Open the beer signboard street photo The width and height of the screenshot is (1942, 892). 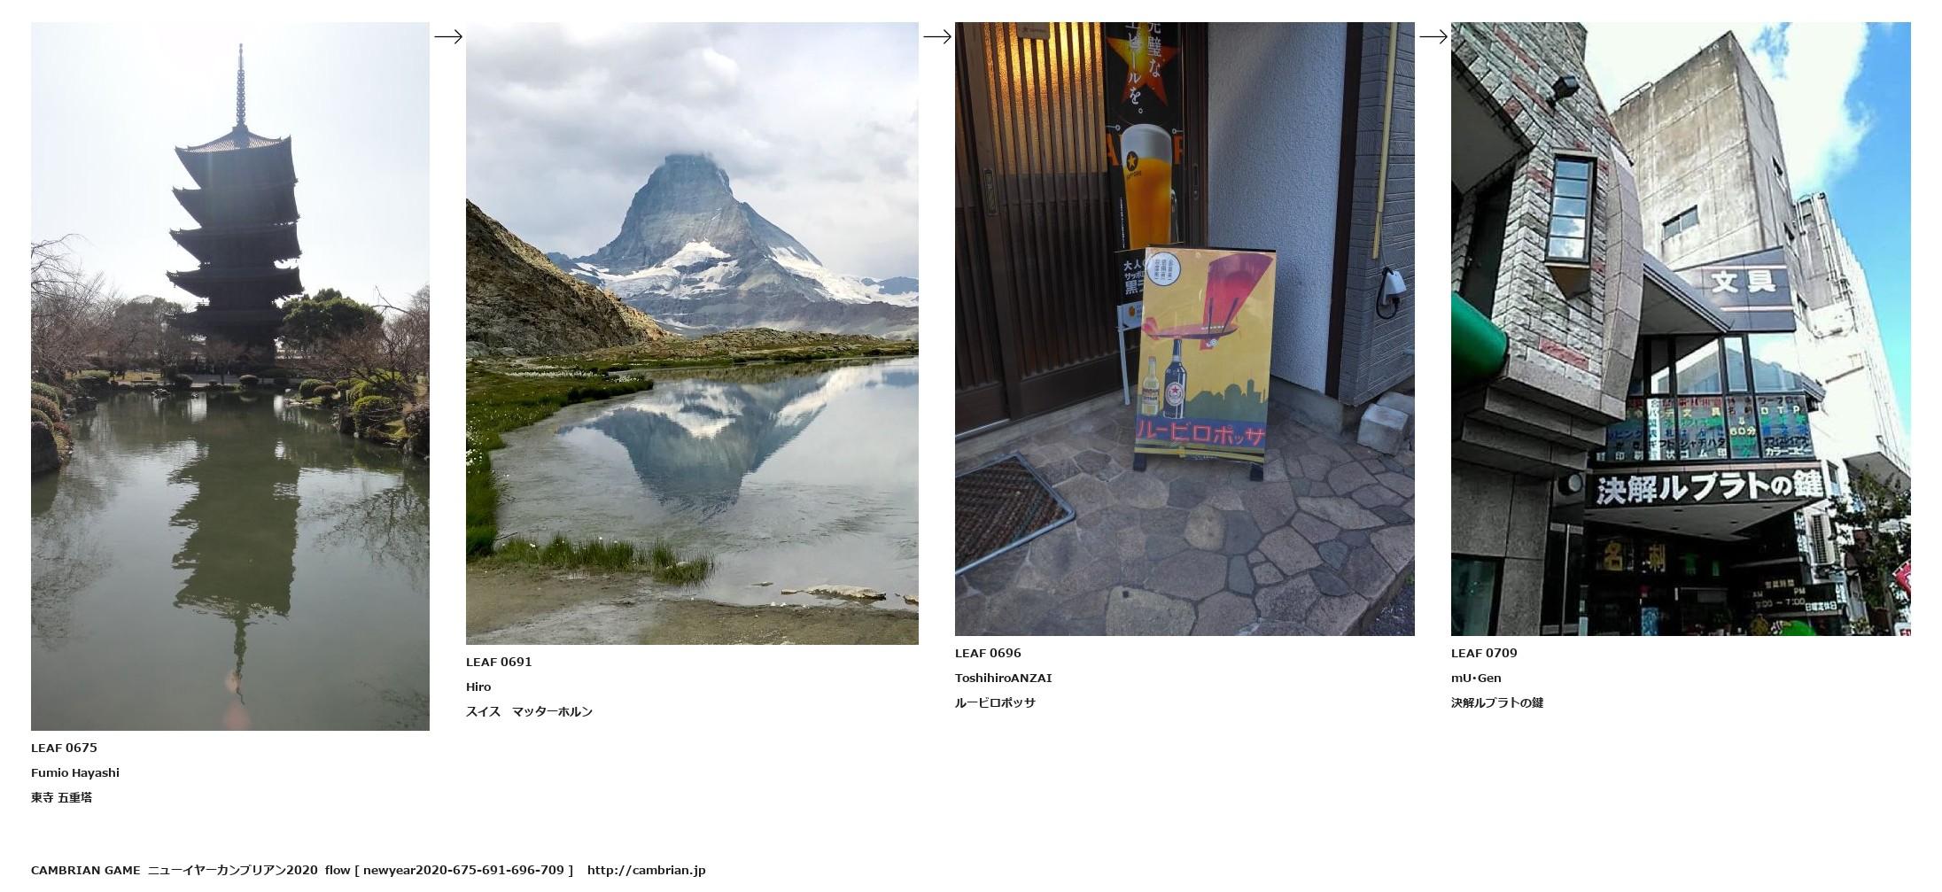click(x=1185, y=329)
